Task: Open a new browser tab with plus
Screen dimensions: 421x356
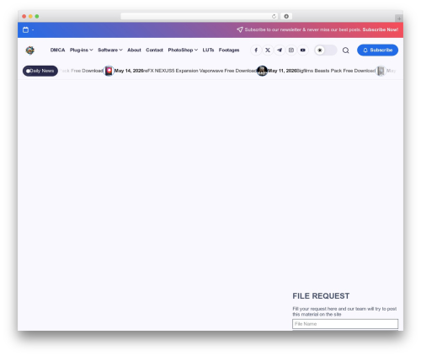Action: [399, 19]
